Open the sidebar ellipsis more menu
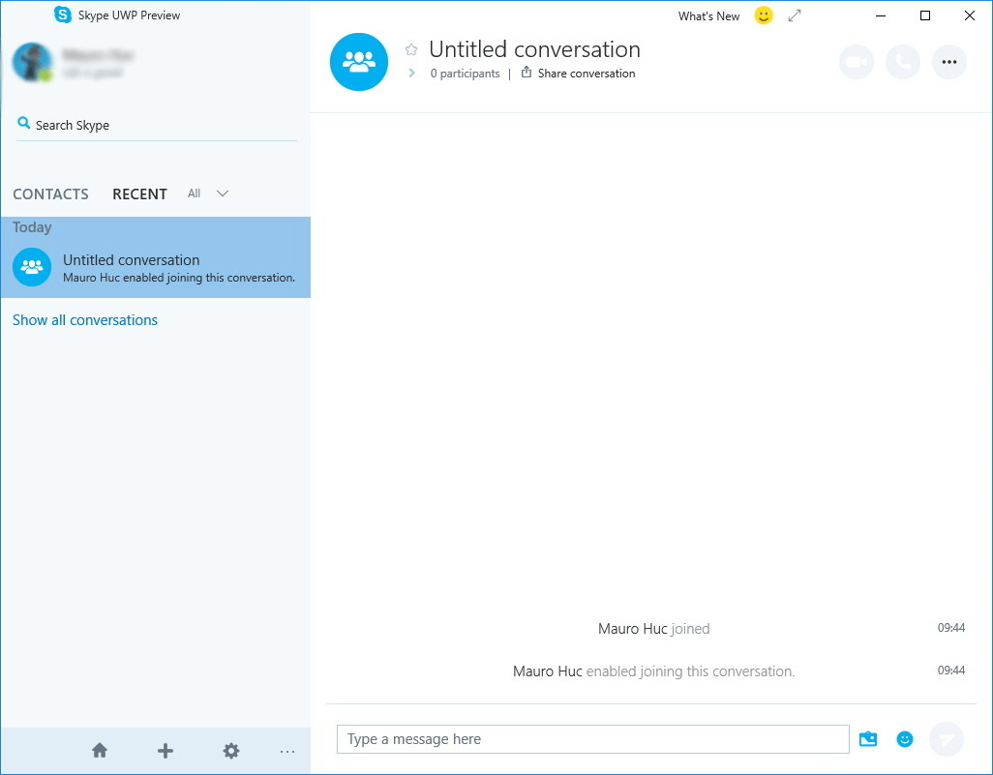993x775 pixels. (x=287, y=752)
